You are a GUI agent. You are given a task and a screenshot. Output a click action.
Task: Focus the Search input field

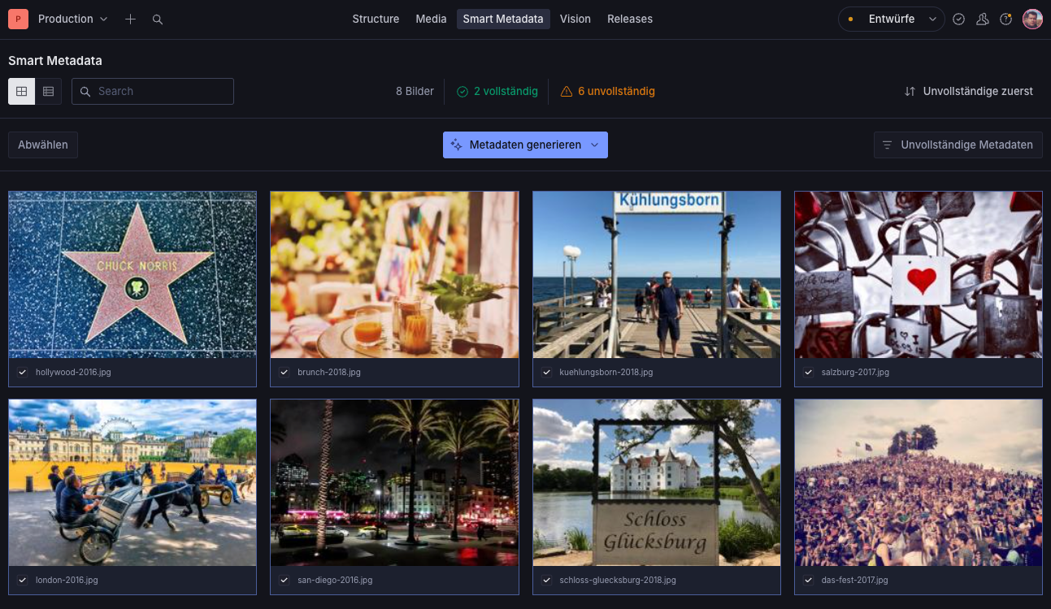[x=153, y=91]
